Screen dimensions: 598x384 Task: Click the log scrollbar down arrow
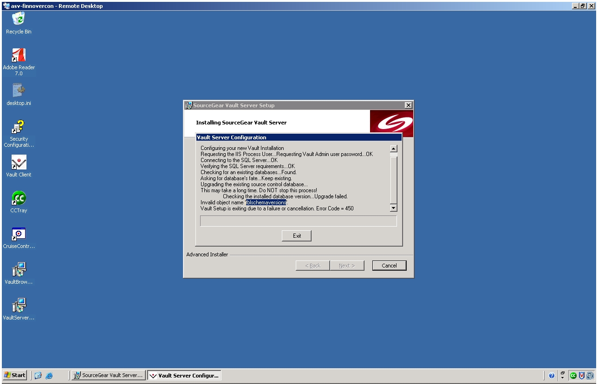tap(394, 208)
